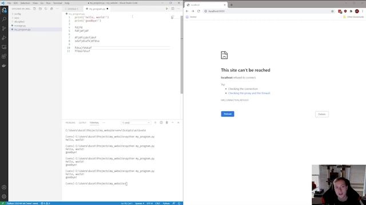366x205 pixels.
Task: Open editor More Actions ellipsis
Action: tap(178, 9)
